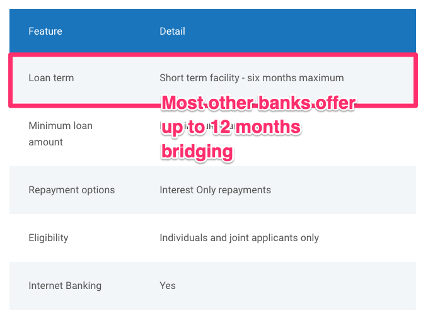The height and width of the screenshot is (328, 428).
Task: Click the word 'amount' under Minimum loan
Action: [x=46, y=142]
